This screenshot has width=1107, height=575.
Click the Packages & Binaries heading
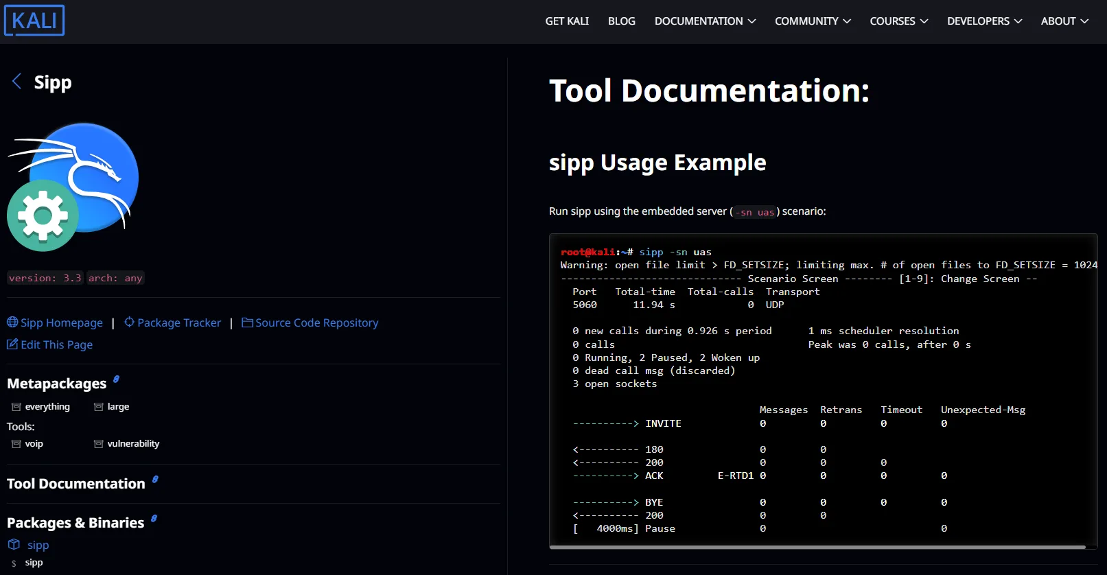click(x=75, y=523)
